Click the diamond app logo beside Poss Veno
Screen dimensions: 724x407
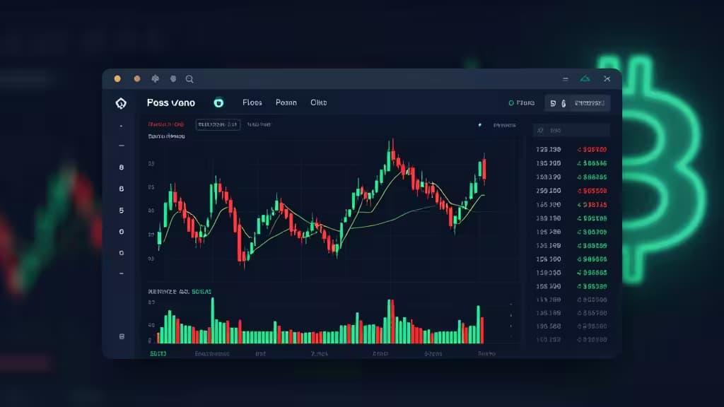[x=121, y=103]
